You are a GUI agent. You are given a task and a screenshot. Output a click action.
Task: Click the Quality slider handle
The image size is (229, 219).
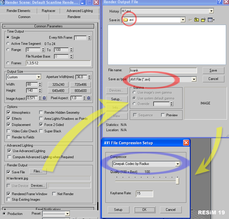[x=177, y=181]
